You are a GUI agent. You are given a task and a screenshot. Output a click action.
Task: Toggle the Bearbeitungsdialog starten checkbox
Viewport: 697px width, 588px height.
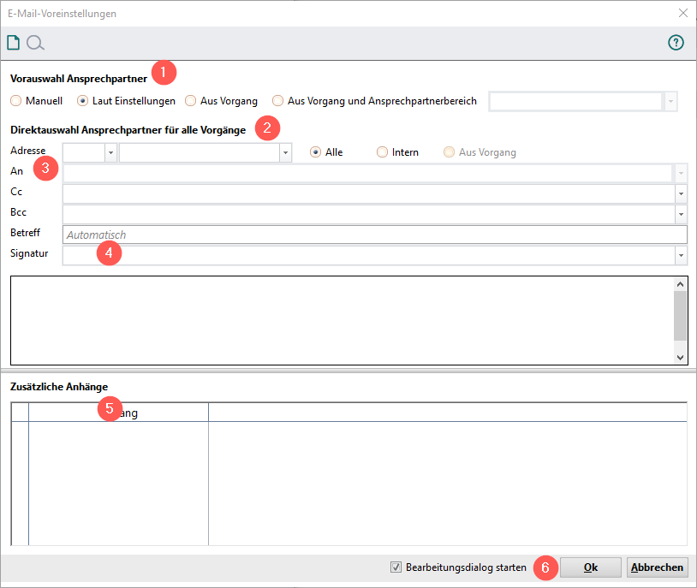point(396,567)
